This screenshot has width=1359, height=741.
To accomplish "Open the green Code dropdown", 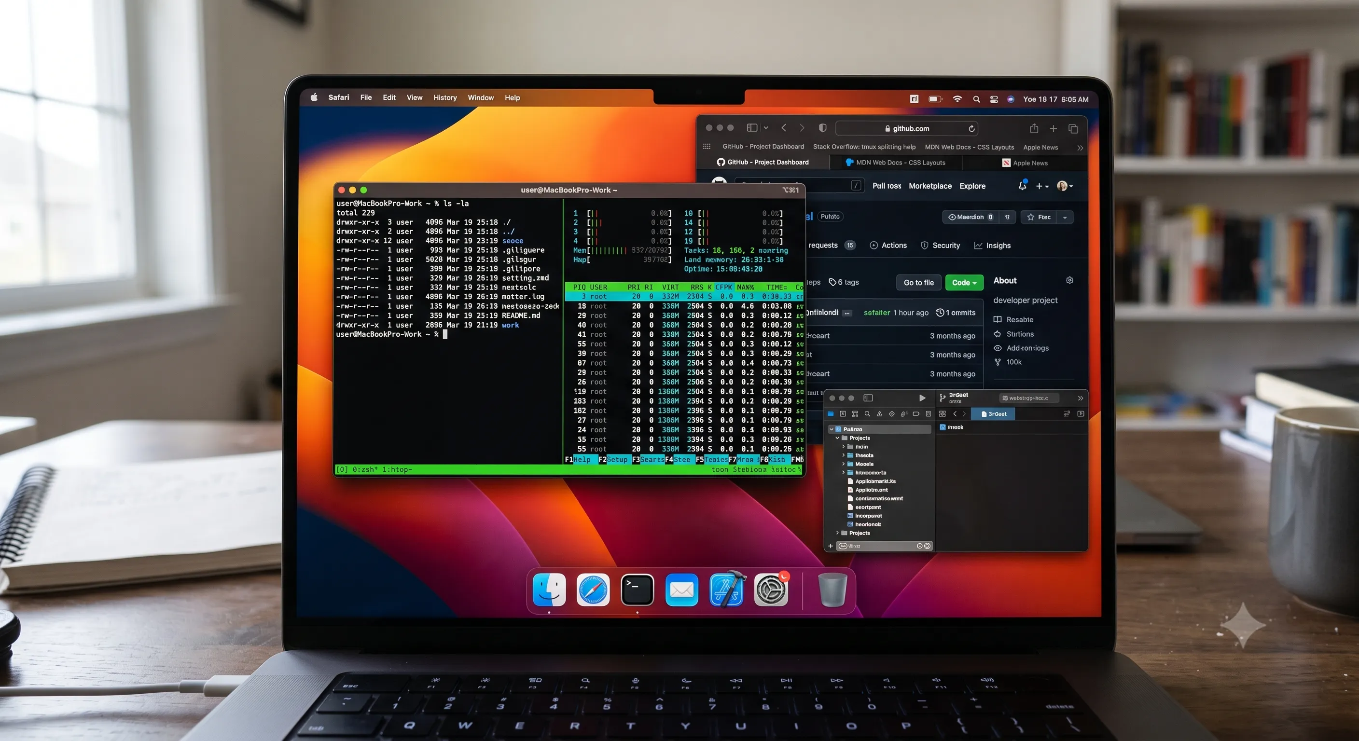I will [x=964, y=283].
